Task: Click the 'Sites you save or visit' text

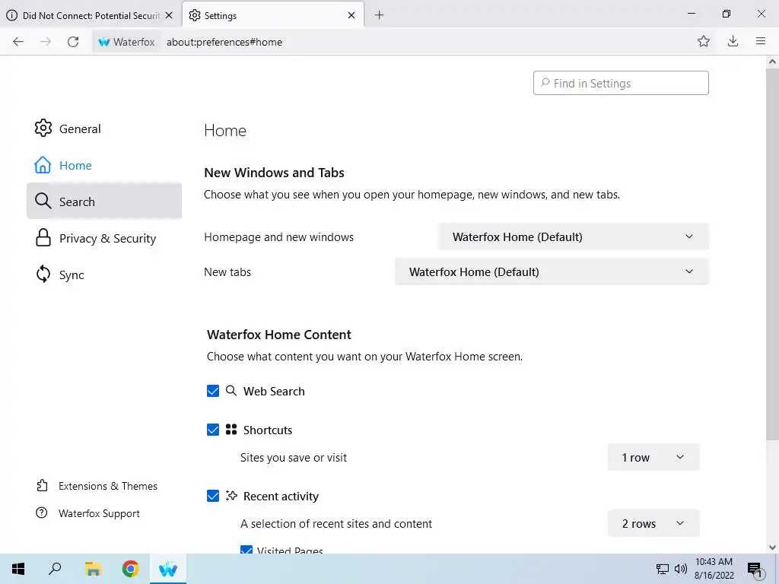Action: click(x=293, y=457)
